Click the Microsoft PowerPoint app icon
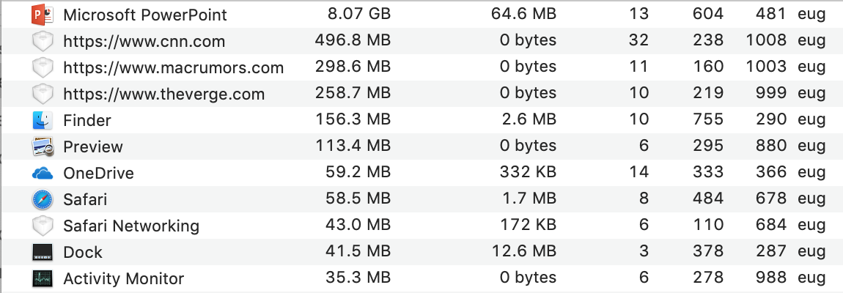 pos(43,15)
